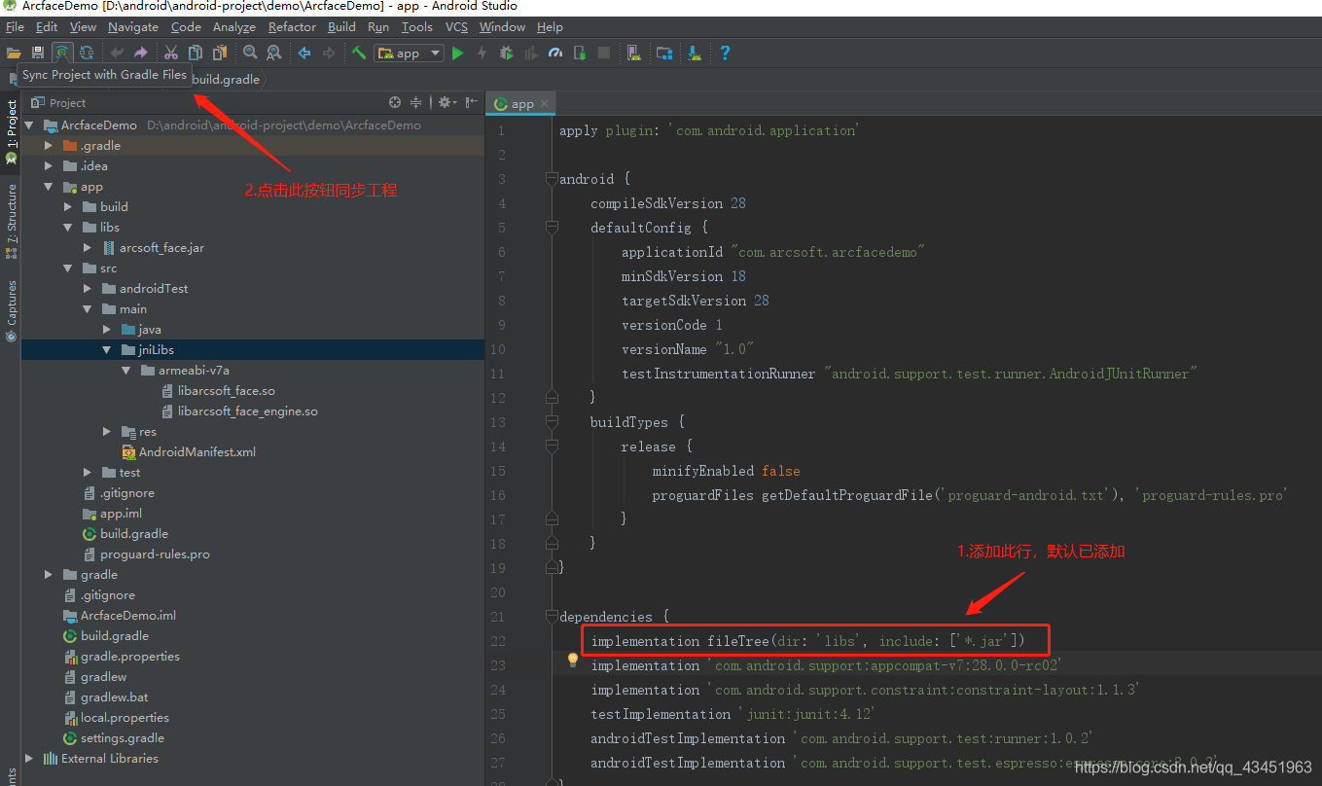Image resolution: width=1322 pixels, height=786 pixels.
Task: Expand the arcsoft_face.jar node
Action: click(x=88, y=247)
